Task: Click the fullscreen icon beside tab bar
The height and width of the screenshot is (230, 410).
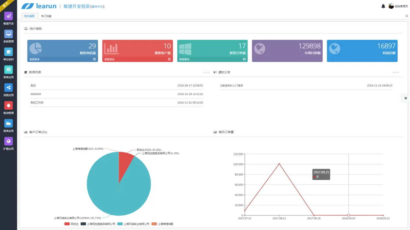Action: coord(407,16)
